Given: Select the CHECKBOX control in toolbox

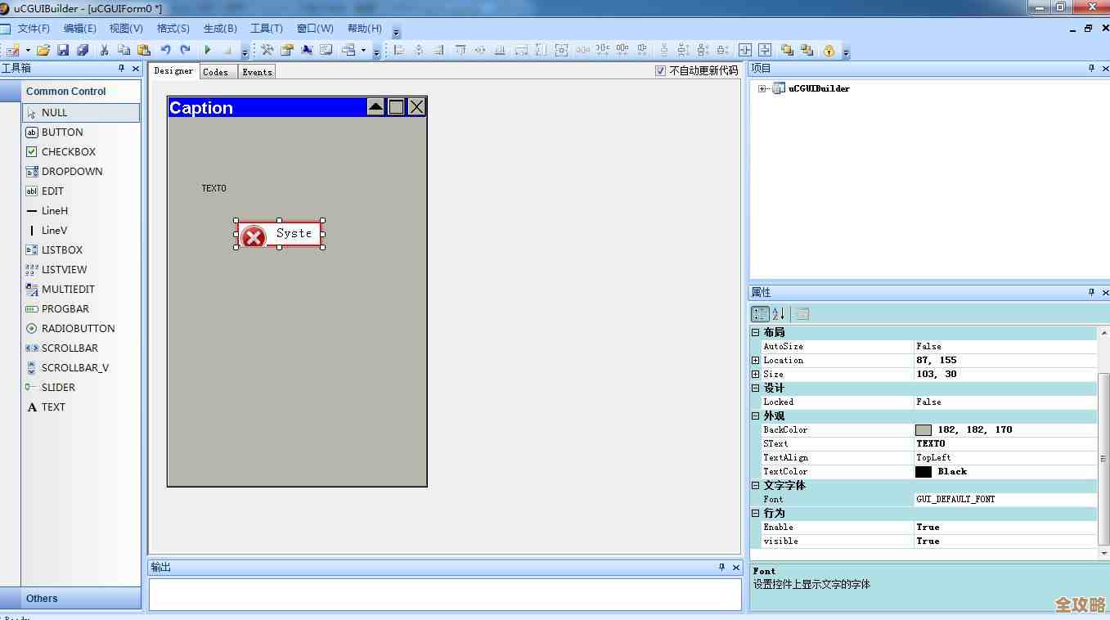Looking at the screenshot, I should [69, 151].
